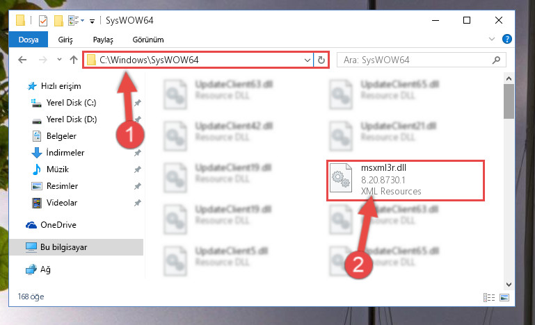Click the blue help question mark icon

point(506,39)
